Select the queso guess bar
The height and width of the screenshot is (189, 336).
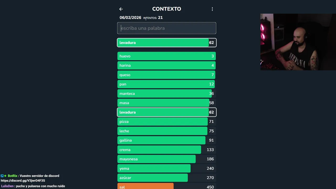point(167,75)
